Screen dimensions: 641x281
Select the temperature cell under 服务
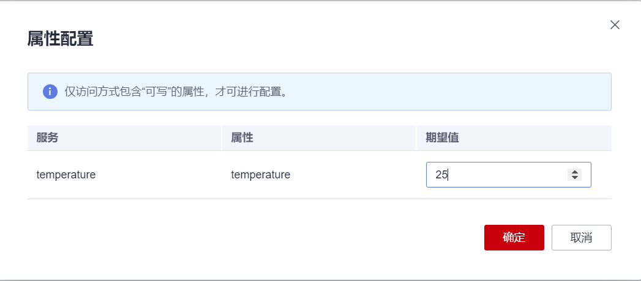(66, 175)
